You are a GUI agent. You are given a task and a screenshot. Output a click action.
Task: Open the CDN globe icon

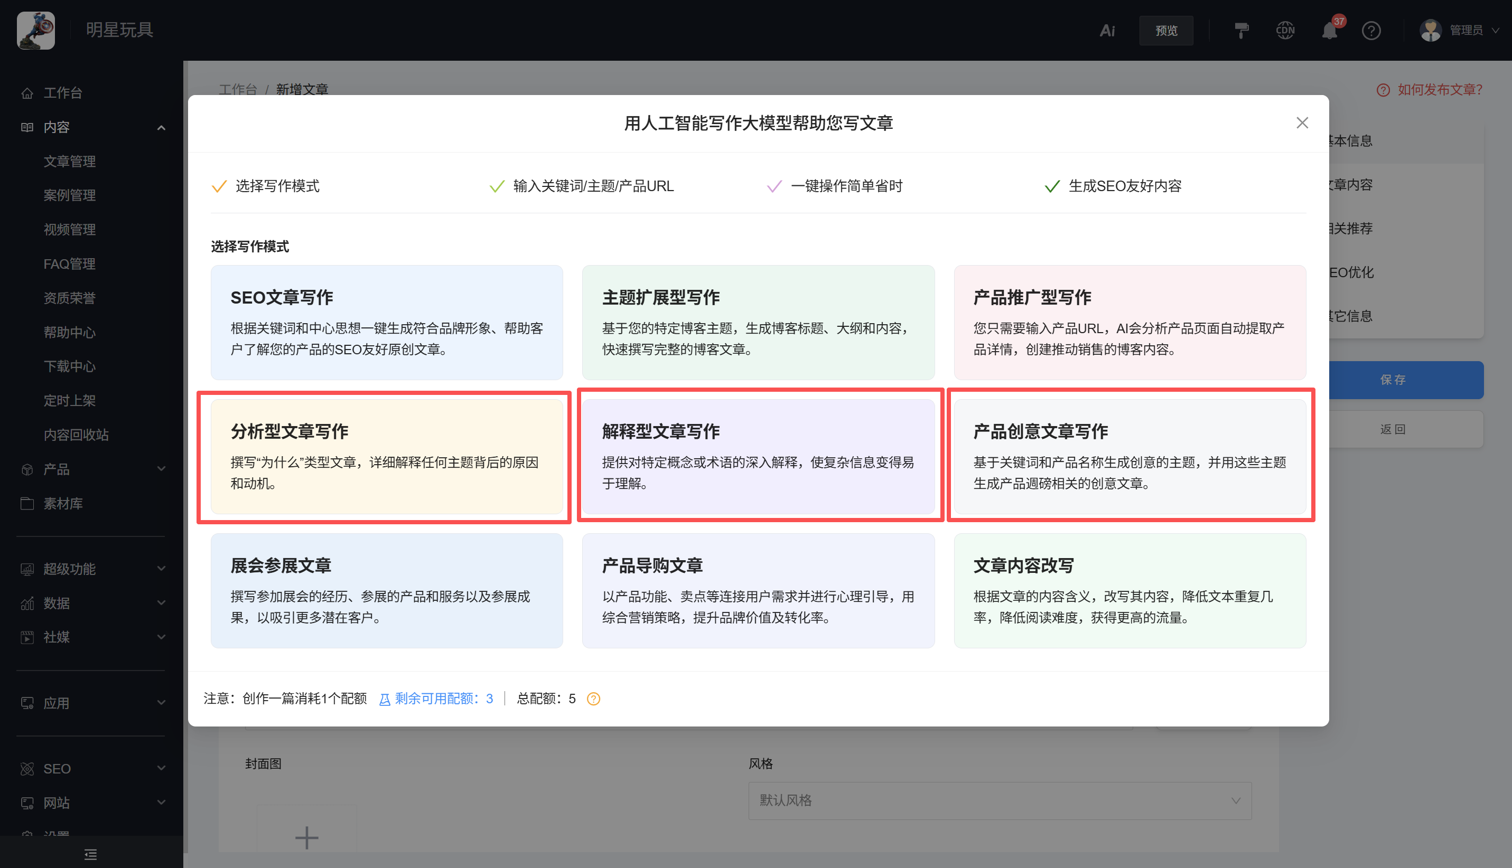pyautogui.click(x=1286, y=31)
